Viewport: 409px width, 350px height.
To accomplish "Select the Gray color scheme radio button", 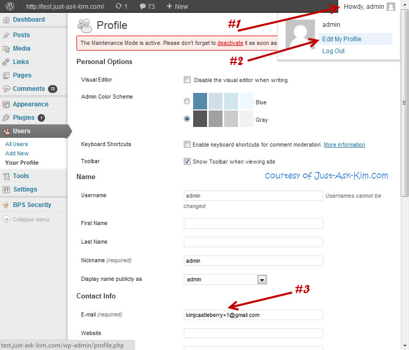I will click(x=187, y=119).
